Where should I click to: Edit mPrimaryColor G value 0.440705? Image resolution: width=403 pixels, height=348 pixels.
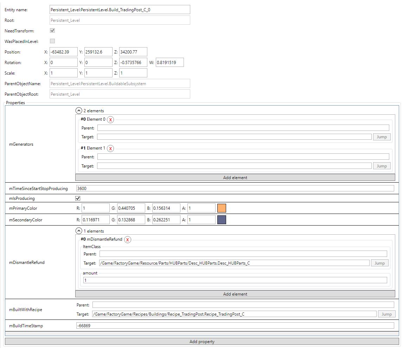click(131, 208)
